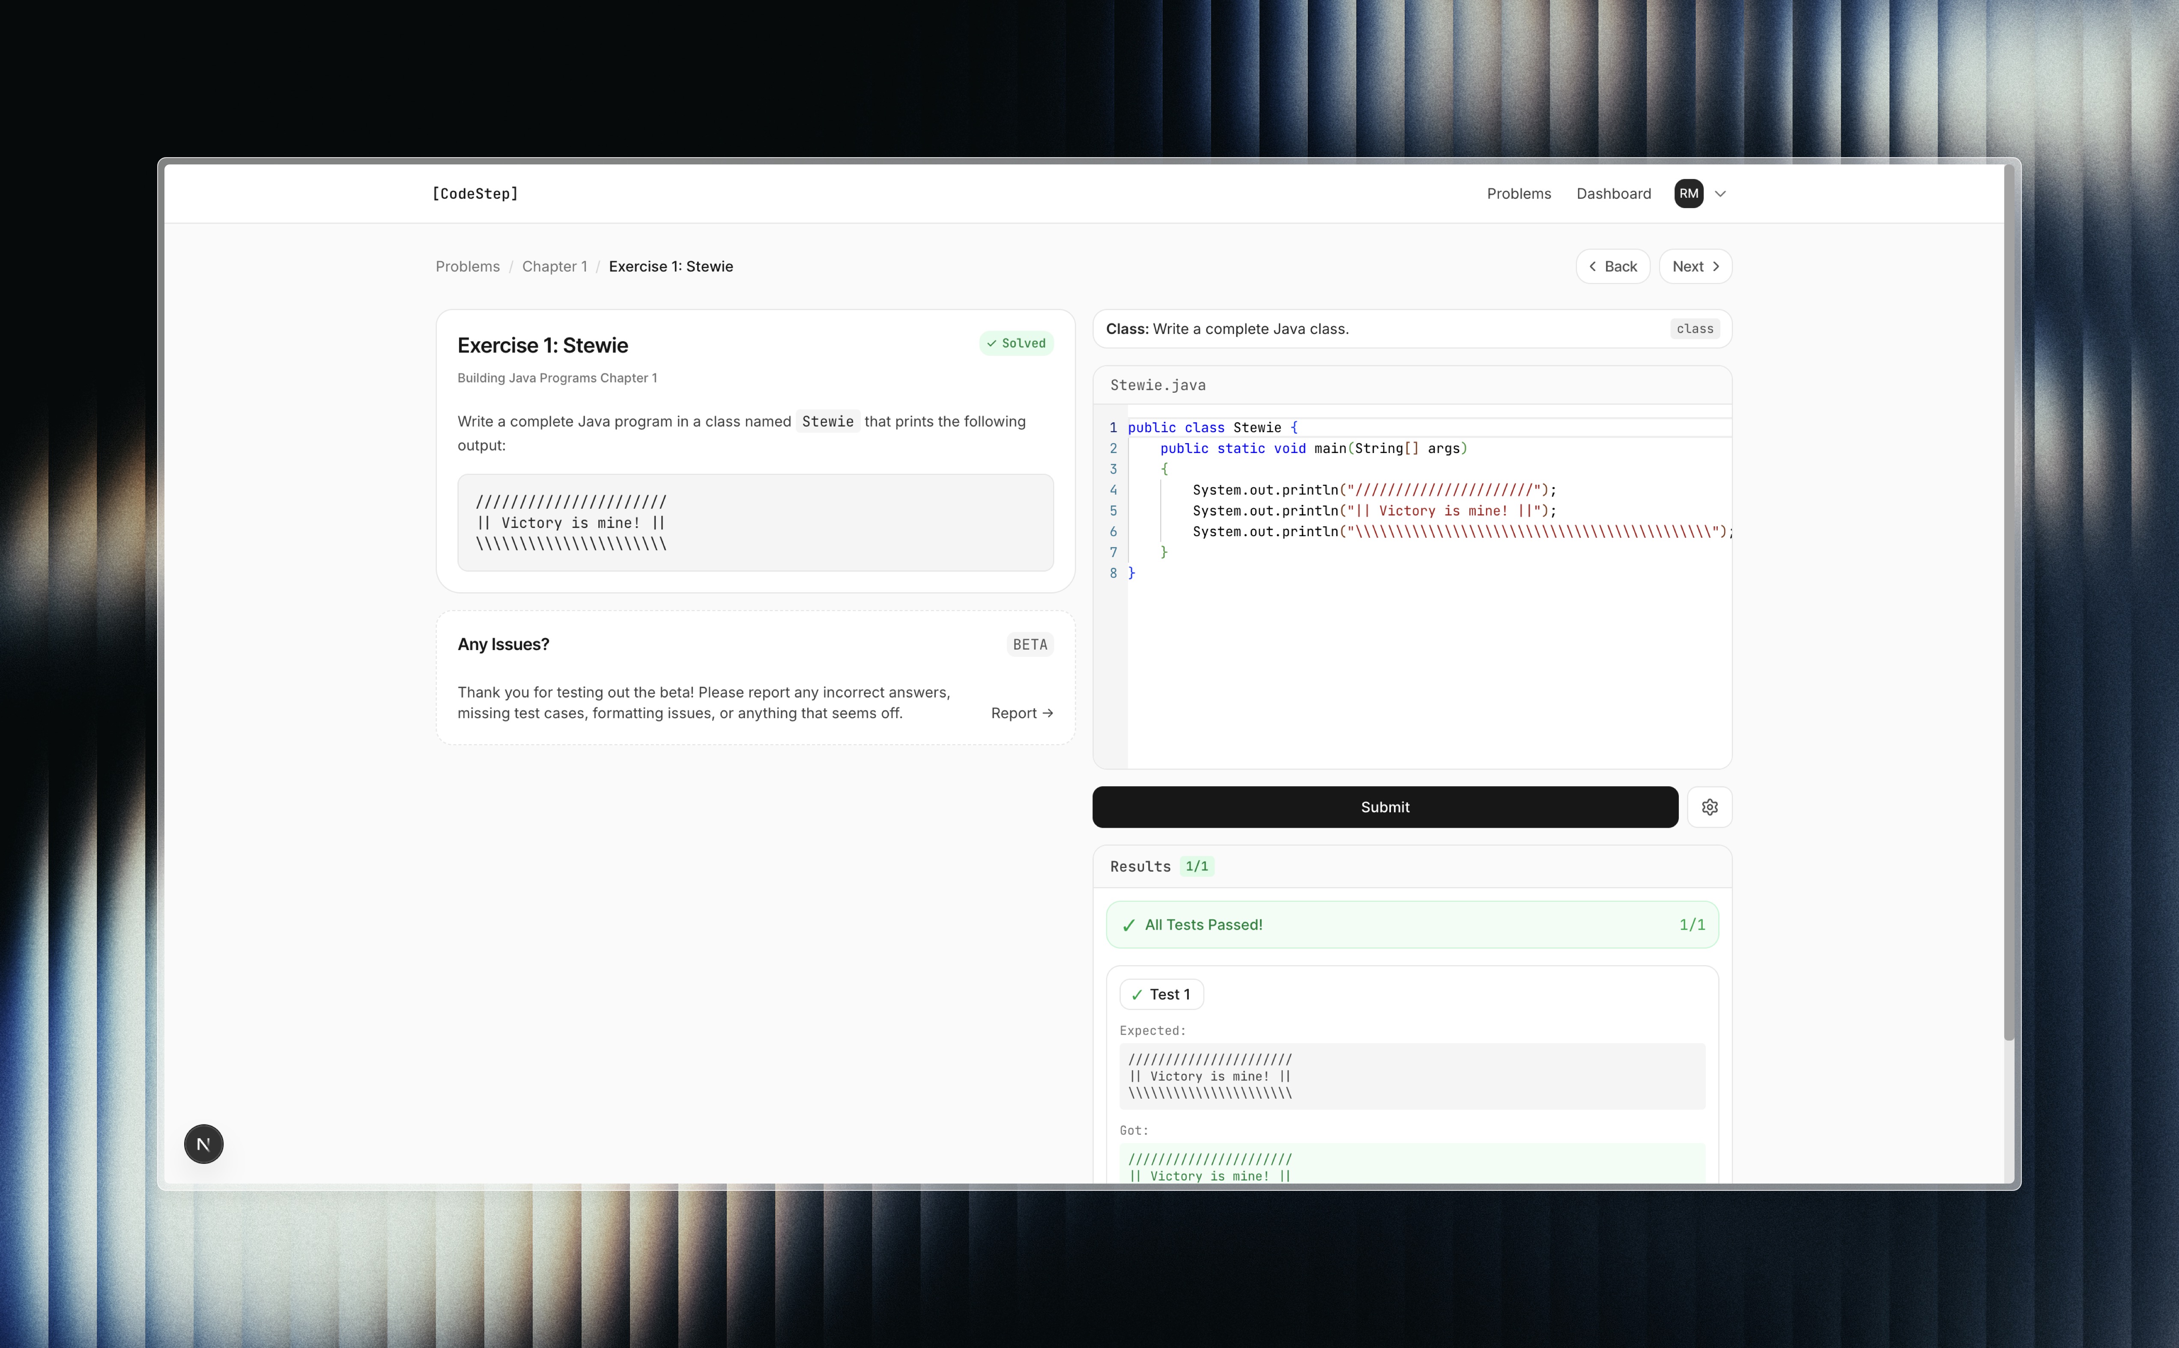Click the Next.js dev tools N badge
Image resolution: width=2179 pixels, height=1348 pixels.
(203, 1144)
